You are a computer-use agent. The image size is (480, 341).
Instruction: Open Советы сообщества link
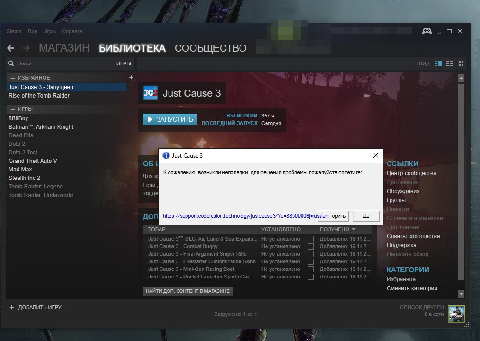[x=413, y=236]
